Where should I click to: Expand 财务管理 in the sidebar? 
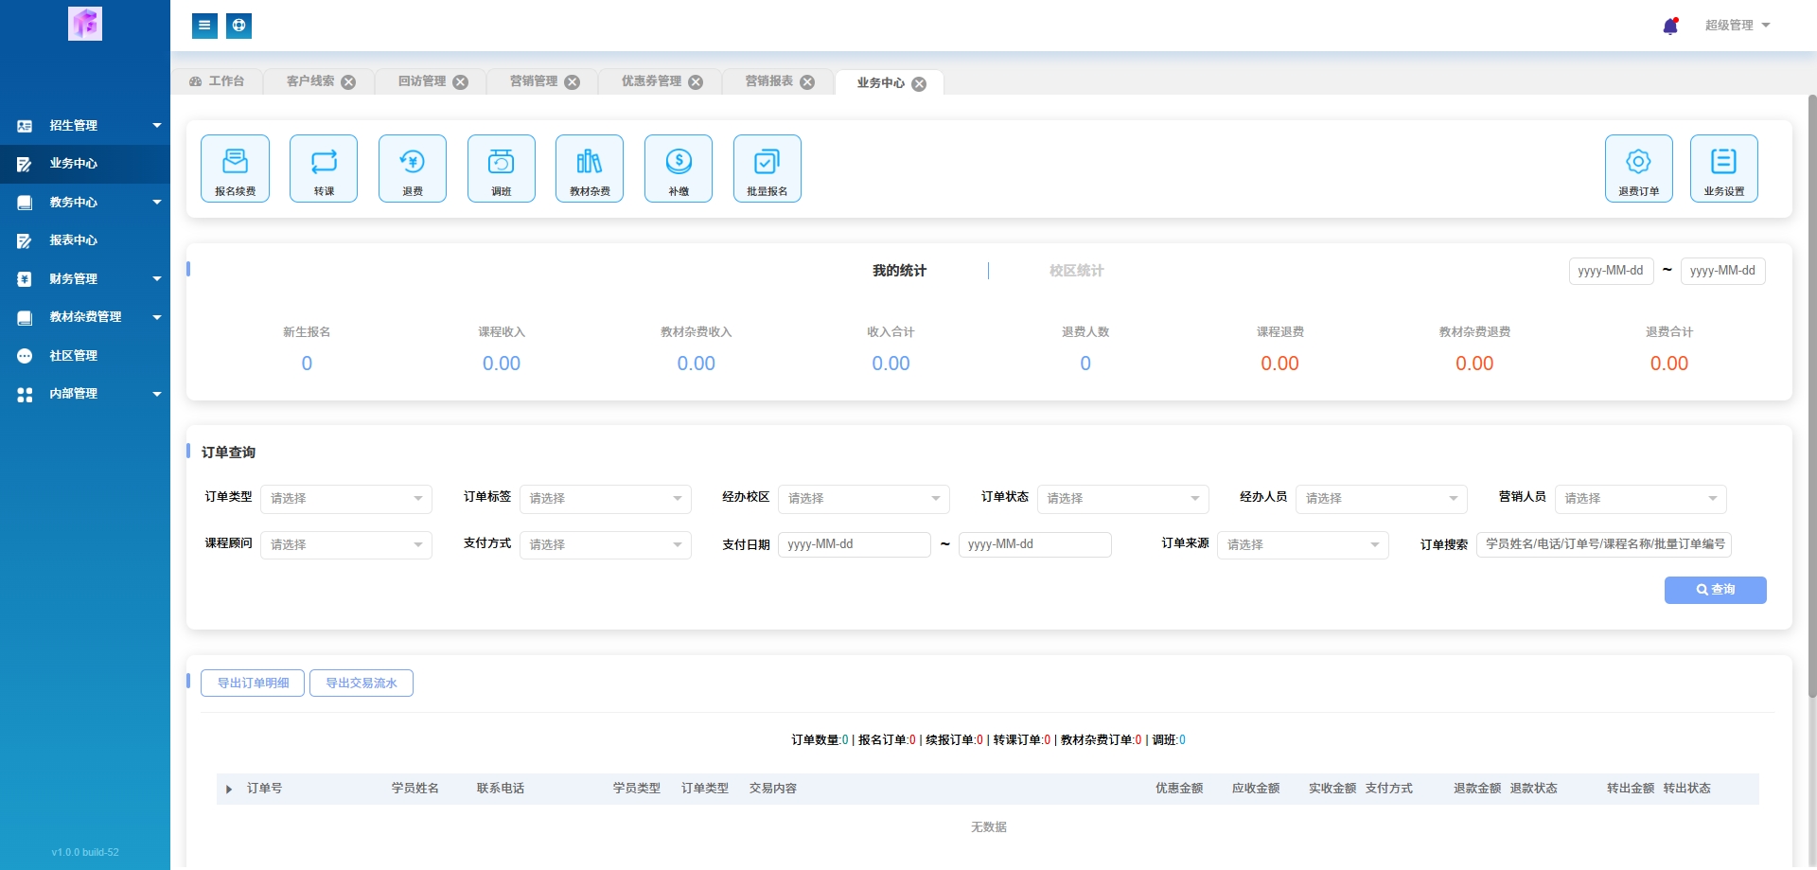coord(85,279)
